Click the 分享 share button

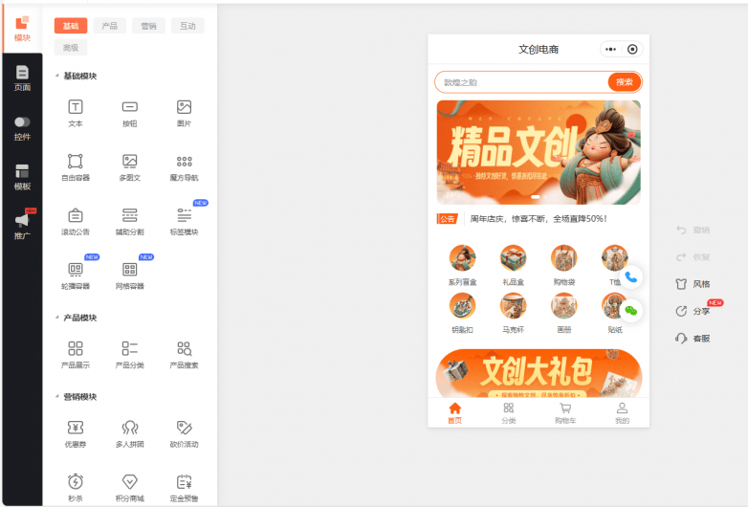[x=693, y=311]
